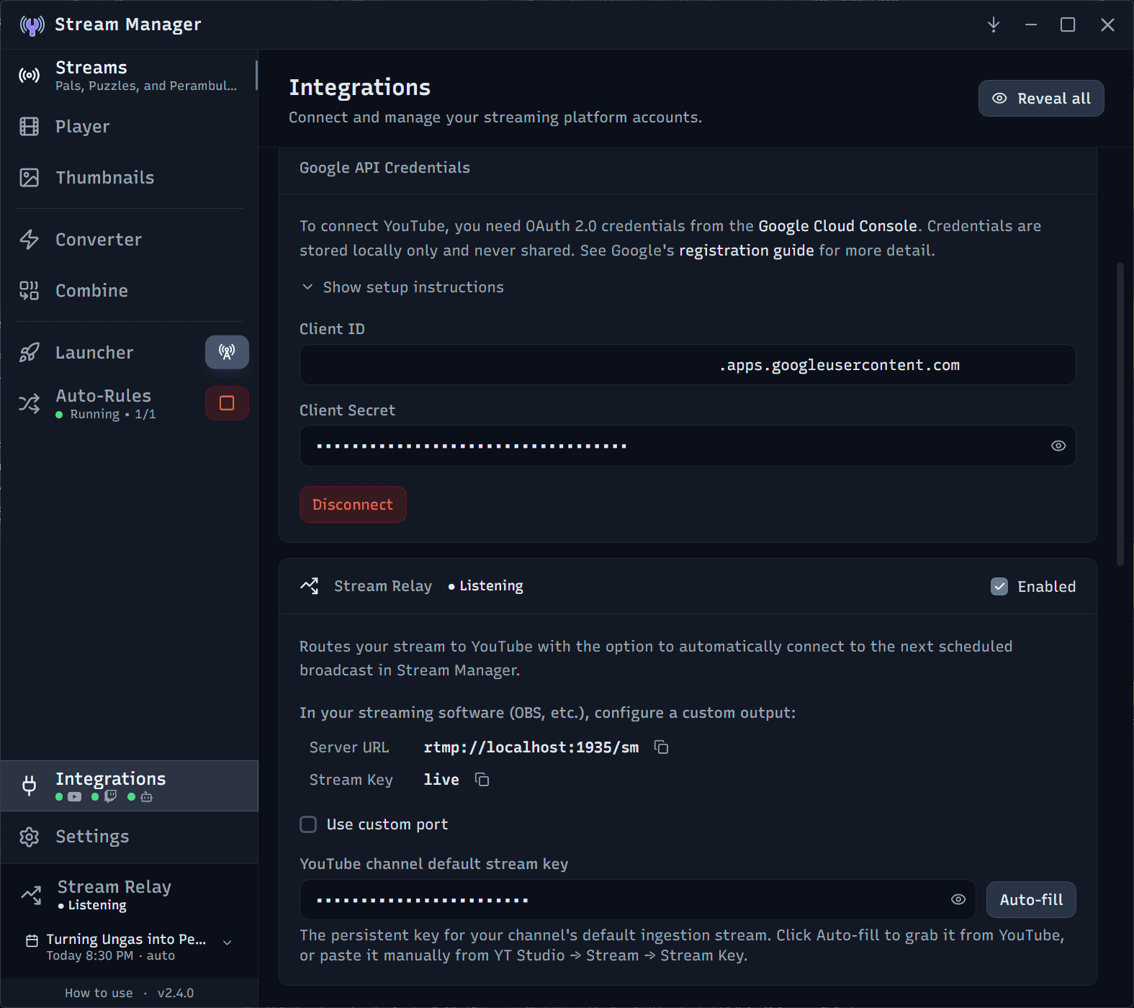Click the Client ID input field
This screenshot has width=1134, height=1008.
(x=688, y=365)
